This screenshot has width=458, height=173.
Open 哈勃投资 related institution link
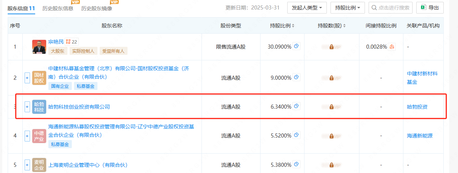[x=417, y=107]
